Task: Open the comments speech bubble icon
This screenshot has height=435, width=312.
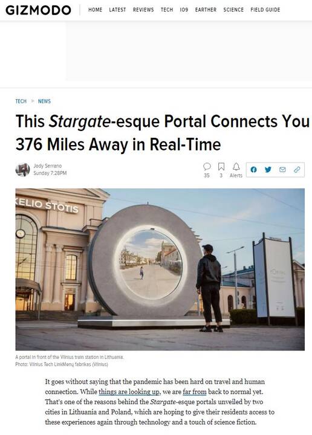Action: [x=207, y=167]
